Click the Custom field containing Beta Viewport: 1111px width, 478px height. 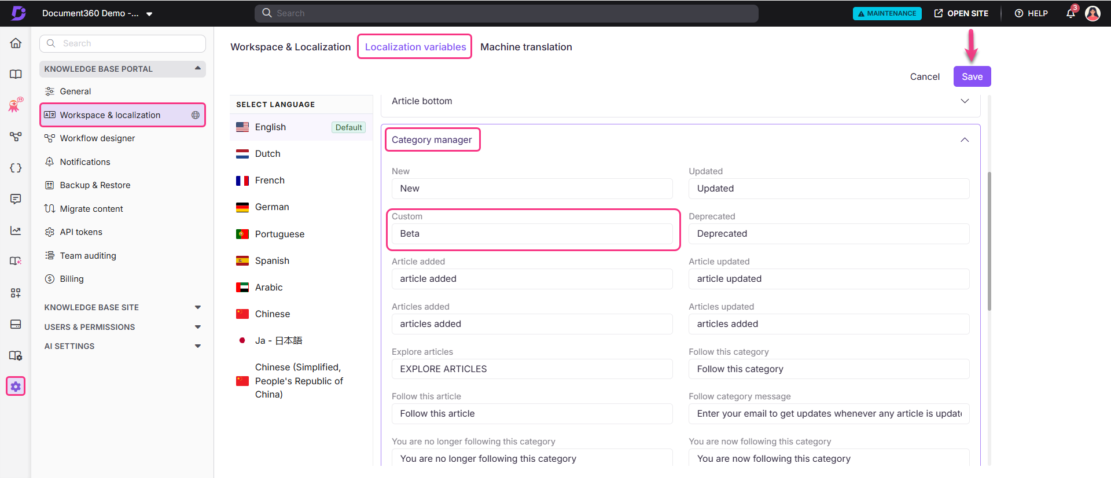point(532,234)
